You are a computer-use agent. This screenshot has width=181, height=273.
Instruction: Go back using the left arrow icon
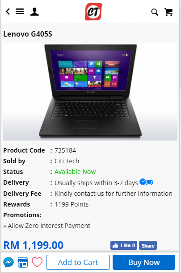click(8, 12)
